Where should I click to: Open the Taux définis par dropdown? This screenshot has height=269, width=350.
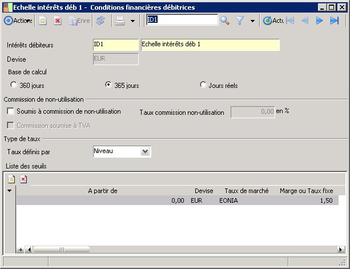(146, 151)
